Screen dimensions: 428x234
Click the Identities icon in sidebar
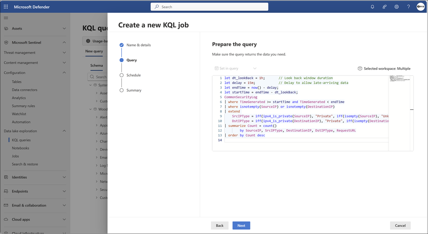[6, 177]
